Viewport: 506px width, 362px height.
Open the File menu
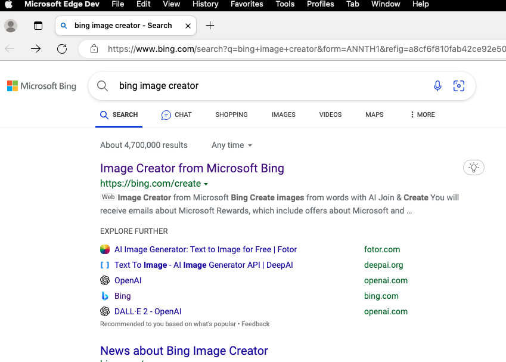(118, 4)
